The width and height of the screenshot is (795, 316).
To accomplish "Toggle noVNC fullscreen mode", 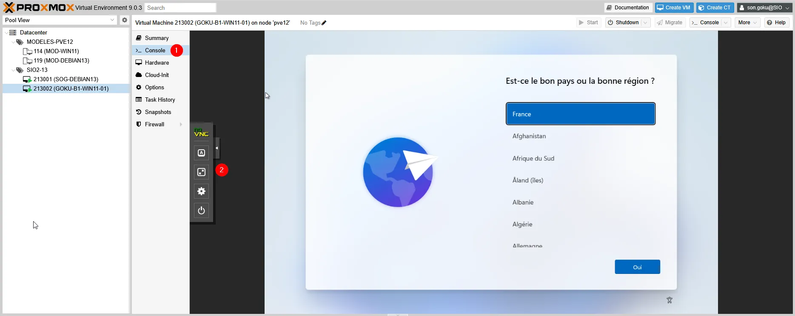I will 201,172.
